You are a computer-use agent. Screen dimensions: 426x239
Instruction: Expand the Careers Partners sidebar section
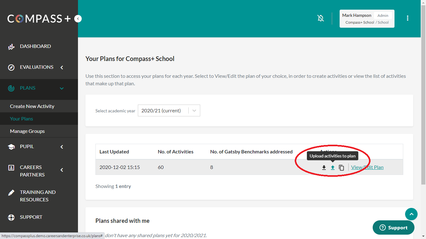click(61, 170)
